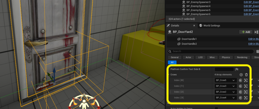Use selected actor for Crows Index 0
This screenshot has height=109, width=259.
coord(241,80)
